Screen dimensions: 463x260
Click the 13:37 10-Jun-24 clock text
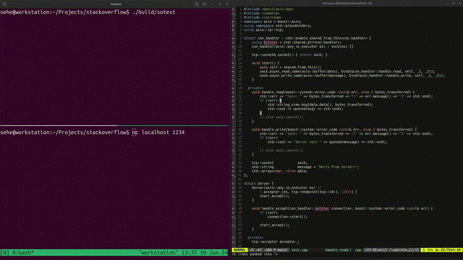coord(205,253)
